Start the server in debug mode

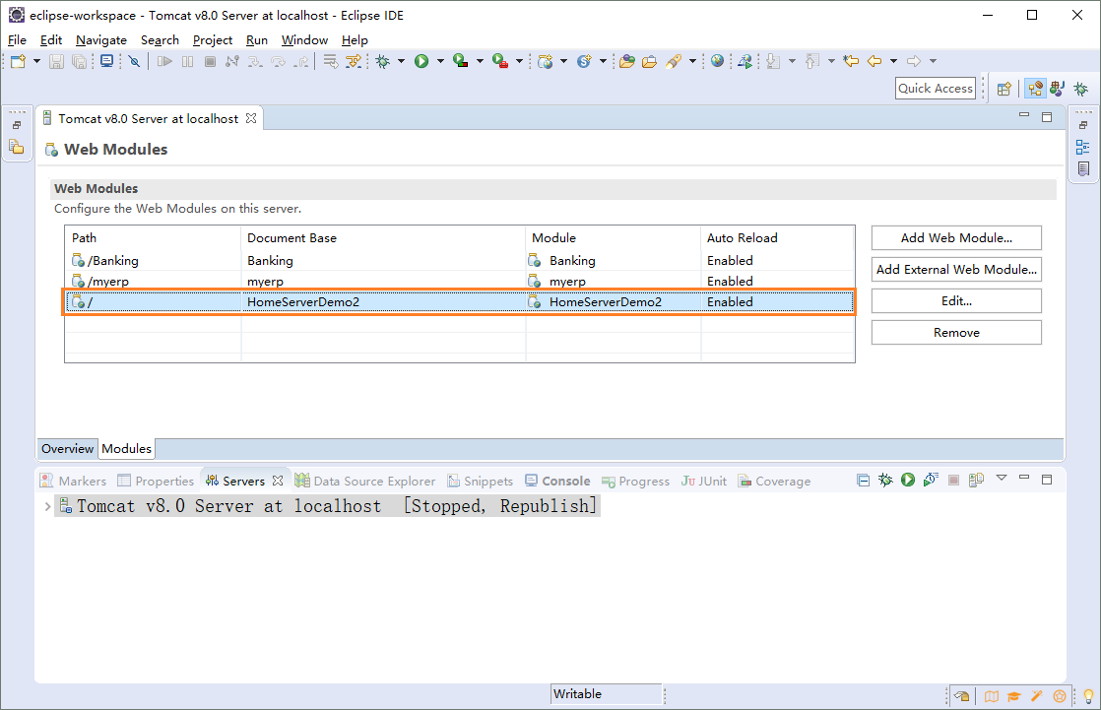point(885,480)
